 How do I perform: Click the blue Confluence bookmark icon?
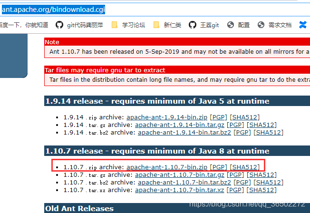click(303, 25)
